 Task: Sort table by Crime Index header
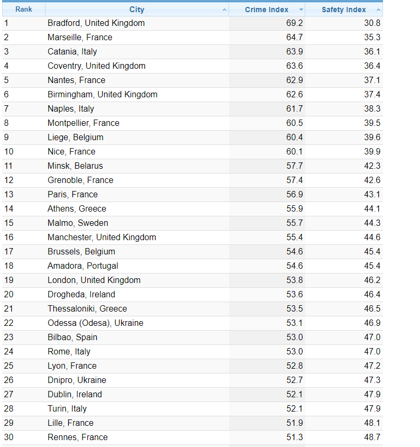(x=267, y=10)
